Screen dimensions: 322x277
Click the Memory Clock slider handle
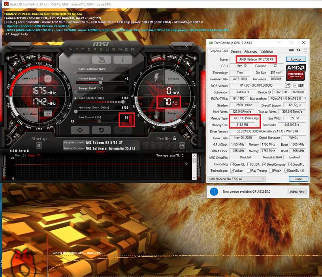[x=76, y=112]
